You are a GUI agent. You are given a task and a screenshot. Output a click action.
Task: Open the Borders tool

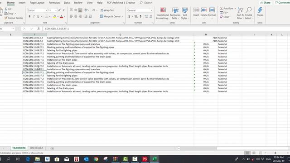(46, 16)
